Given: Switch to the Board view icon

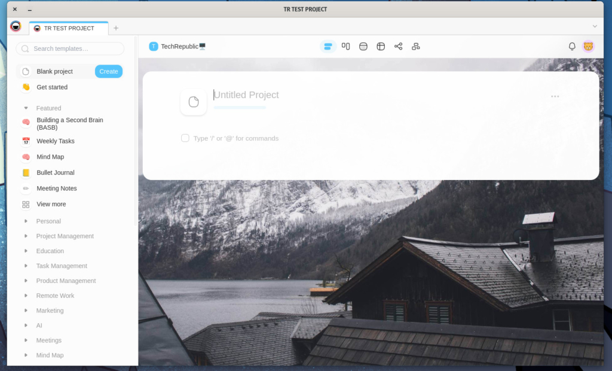Looking at the screenshot, I should [345, 46].
